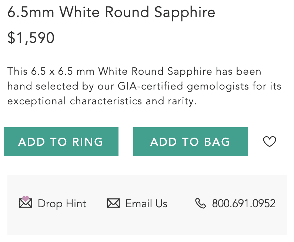Click the $1,590 price
The image size is (294, 242).
[31, 38]
